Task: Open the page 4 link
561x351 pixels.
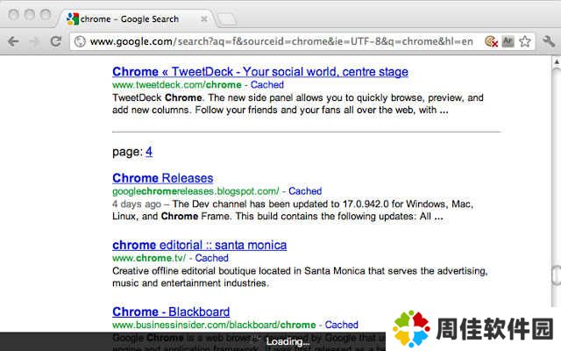Action: tap(149, 152)
